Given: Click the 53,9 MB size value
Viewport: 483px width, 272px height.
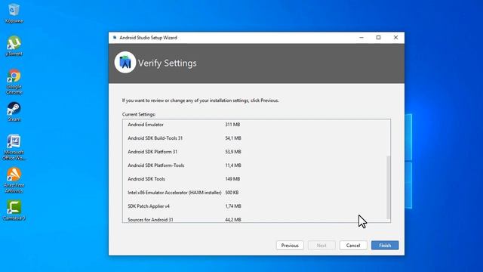Looking at the screenshot, I should (233, 152).
